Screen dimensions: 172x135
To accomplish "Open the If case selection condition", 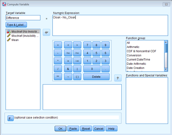I will 10,118.
